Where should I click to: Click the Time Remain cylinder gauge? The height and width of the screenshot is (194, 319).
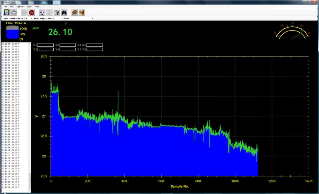click(12, 32)
